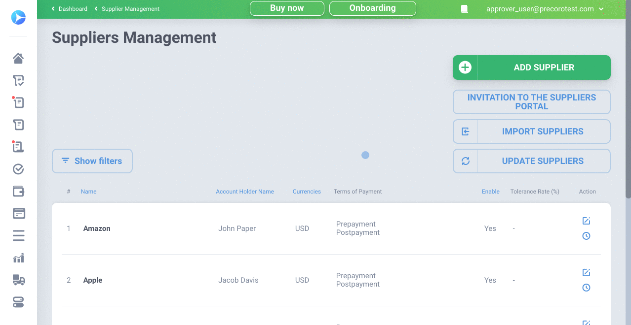Open the Precoro logo home
The width and height of the screenshot is (631, 325).
[18, 18]
